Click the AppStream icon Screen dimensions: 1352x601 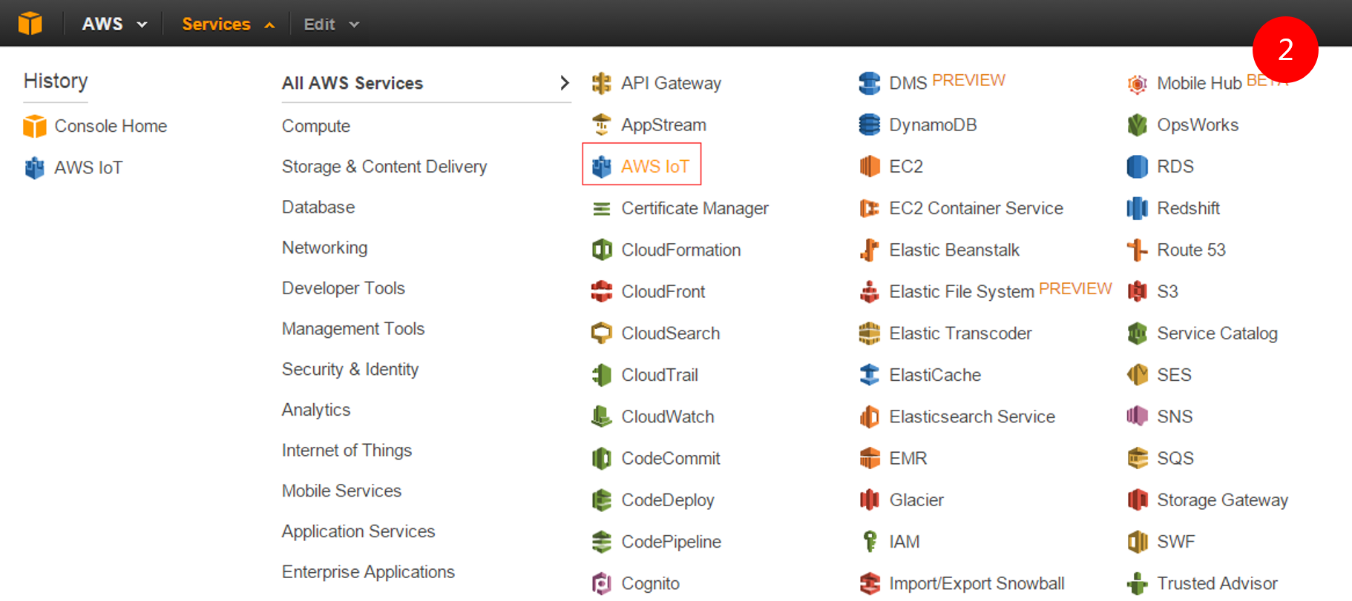tap(602, 124)
